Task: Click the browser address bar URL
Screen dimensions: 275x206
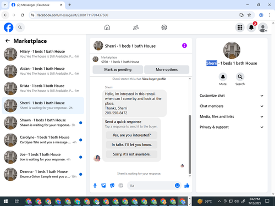Action: coord(73,15)
